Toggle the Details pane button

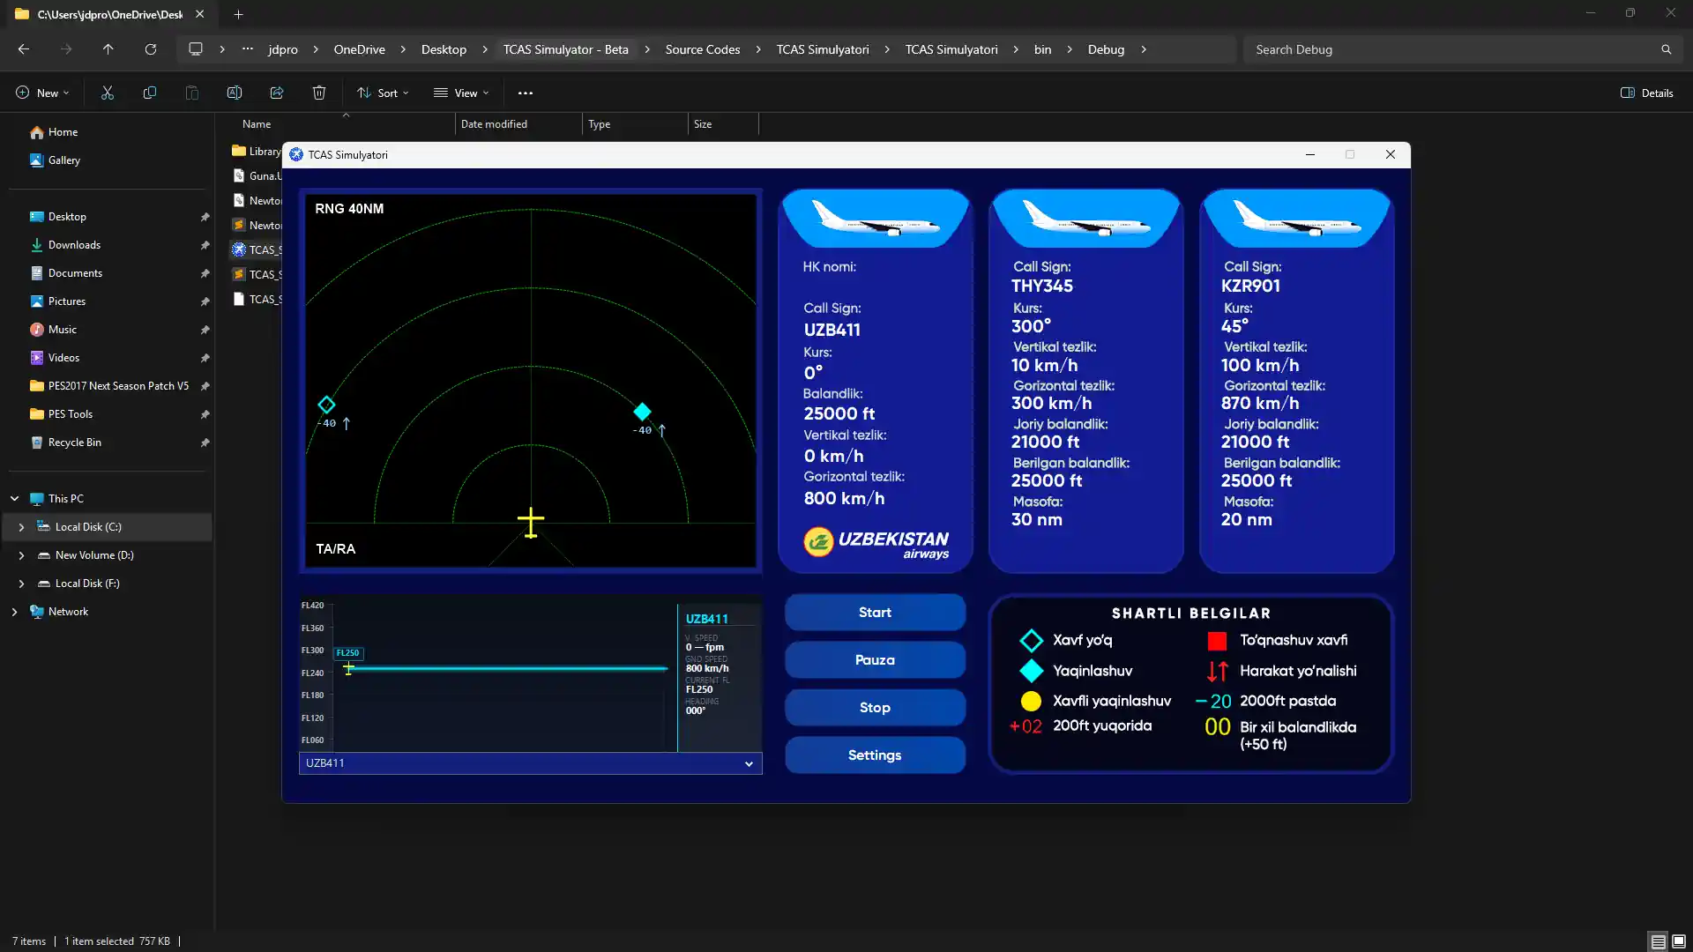[1647, 93]
